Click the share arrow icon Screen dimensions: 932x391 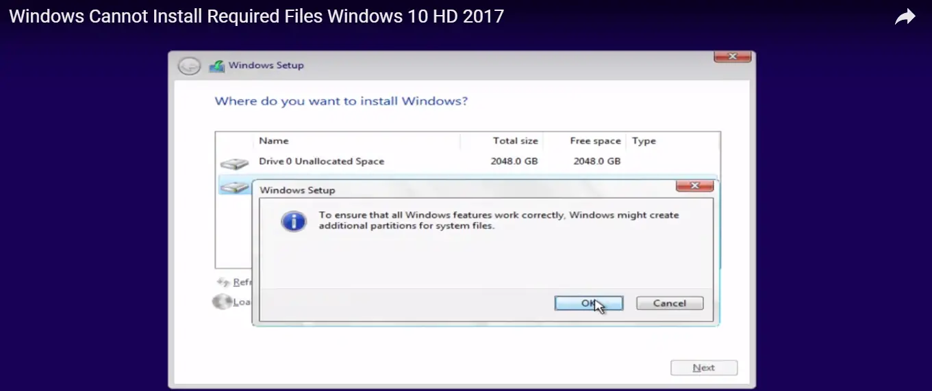click(x=905, y=17)
